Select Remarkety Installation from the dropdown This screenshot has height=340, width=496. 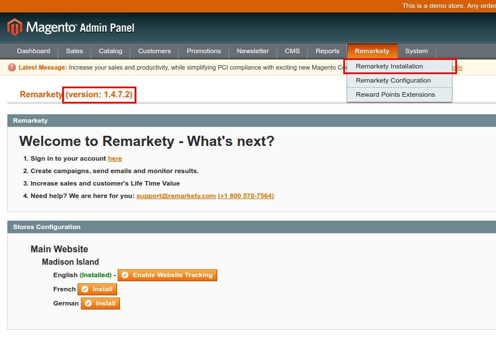pyautogui.click(x=399, y=66)
